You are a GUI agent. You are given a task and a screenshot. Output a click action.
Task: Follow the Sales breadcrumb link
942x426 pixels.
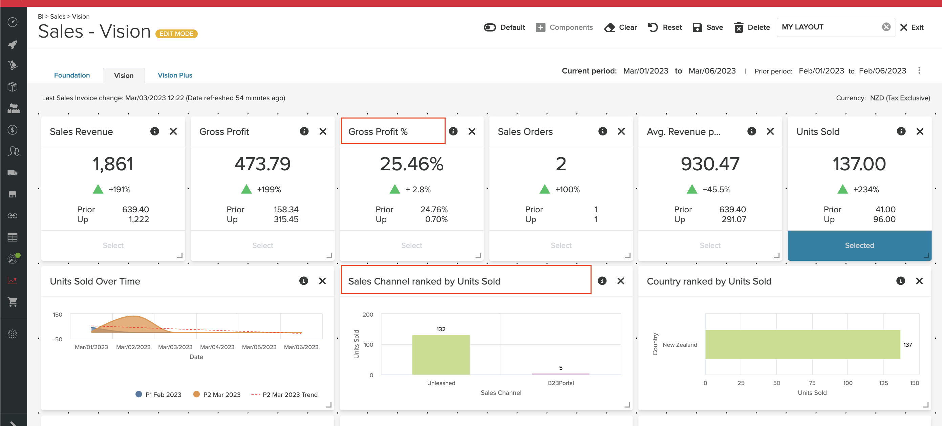58,17
